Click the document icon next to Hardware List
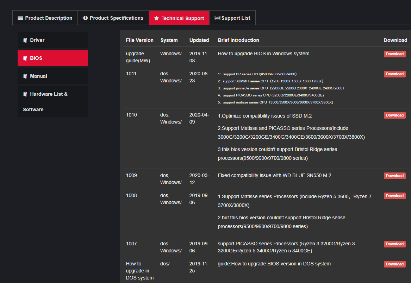Viewport: 411px width, 283px height. pyautogui.click(x=25, y=94)
